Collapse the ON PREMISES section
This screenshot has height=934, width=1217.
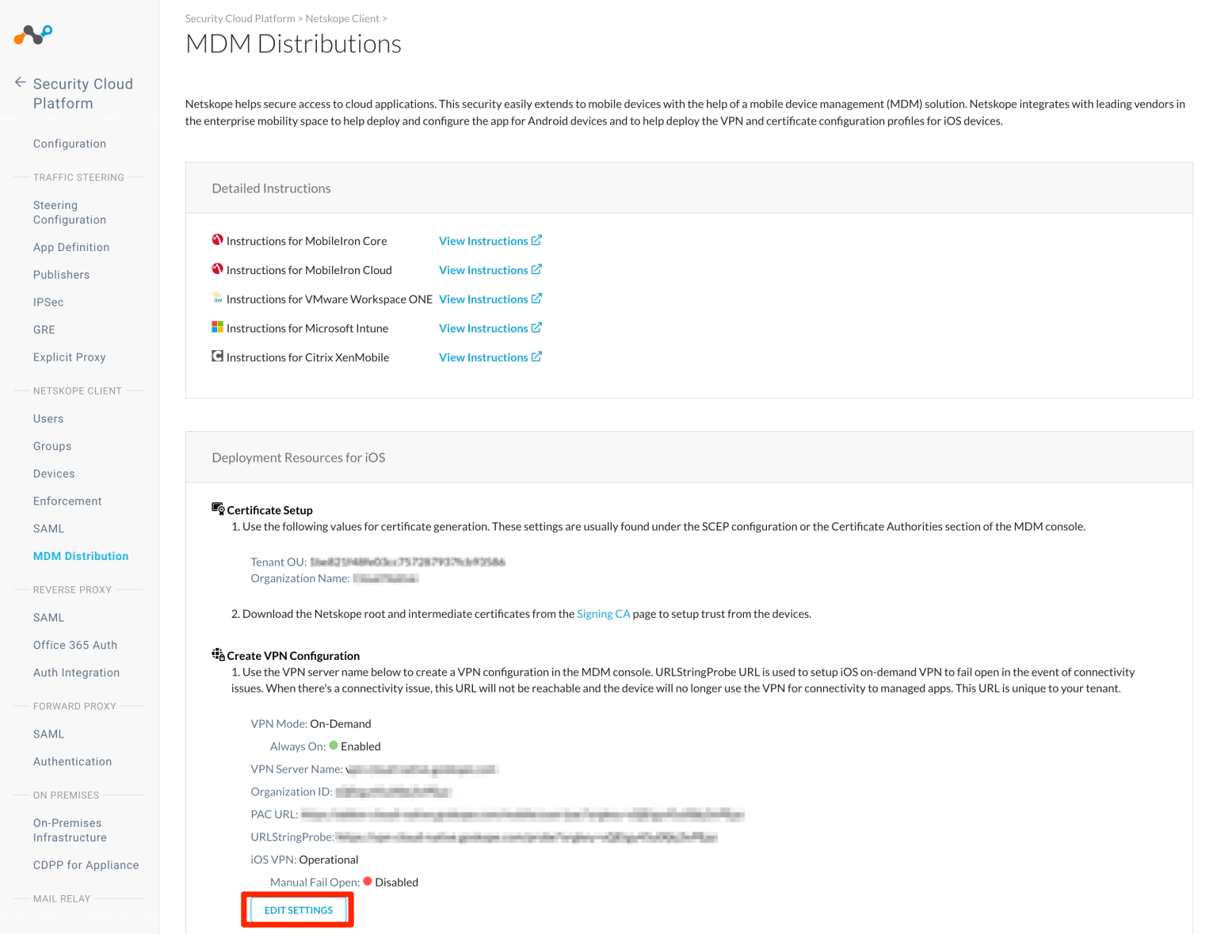click(66, 795)
